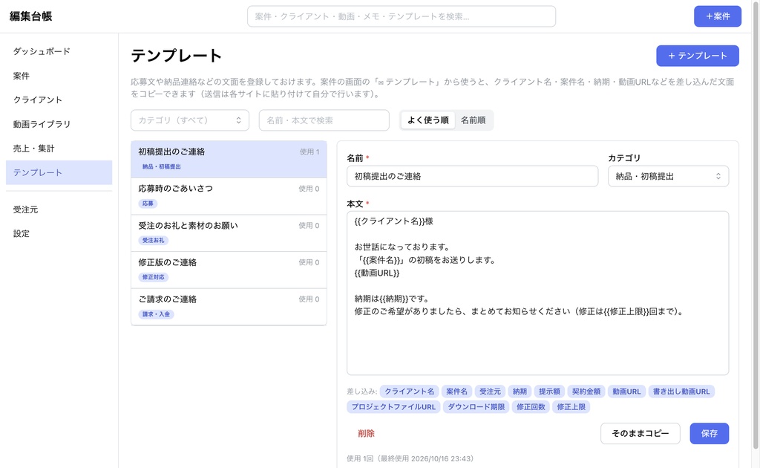Image resolution: width=760 pixels, height=468 pixels.
Task: Insert the ダウンロード期限 placeholder chip
Action: [x=476, y=407]
